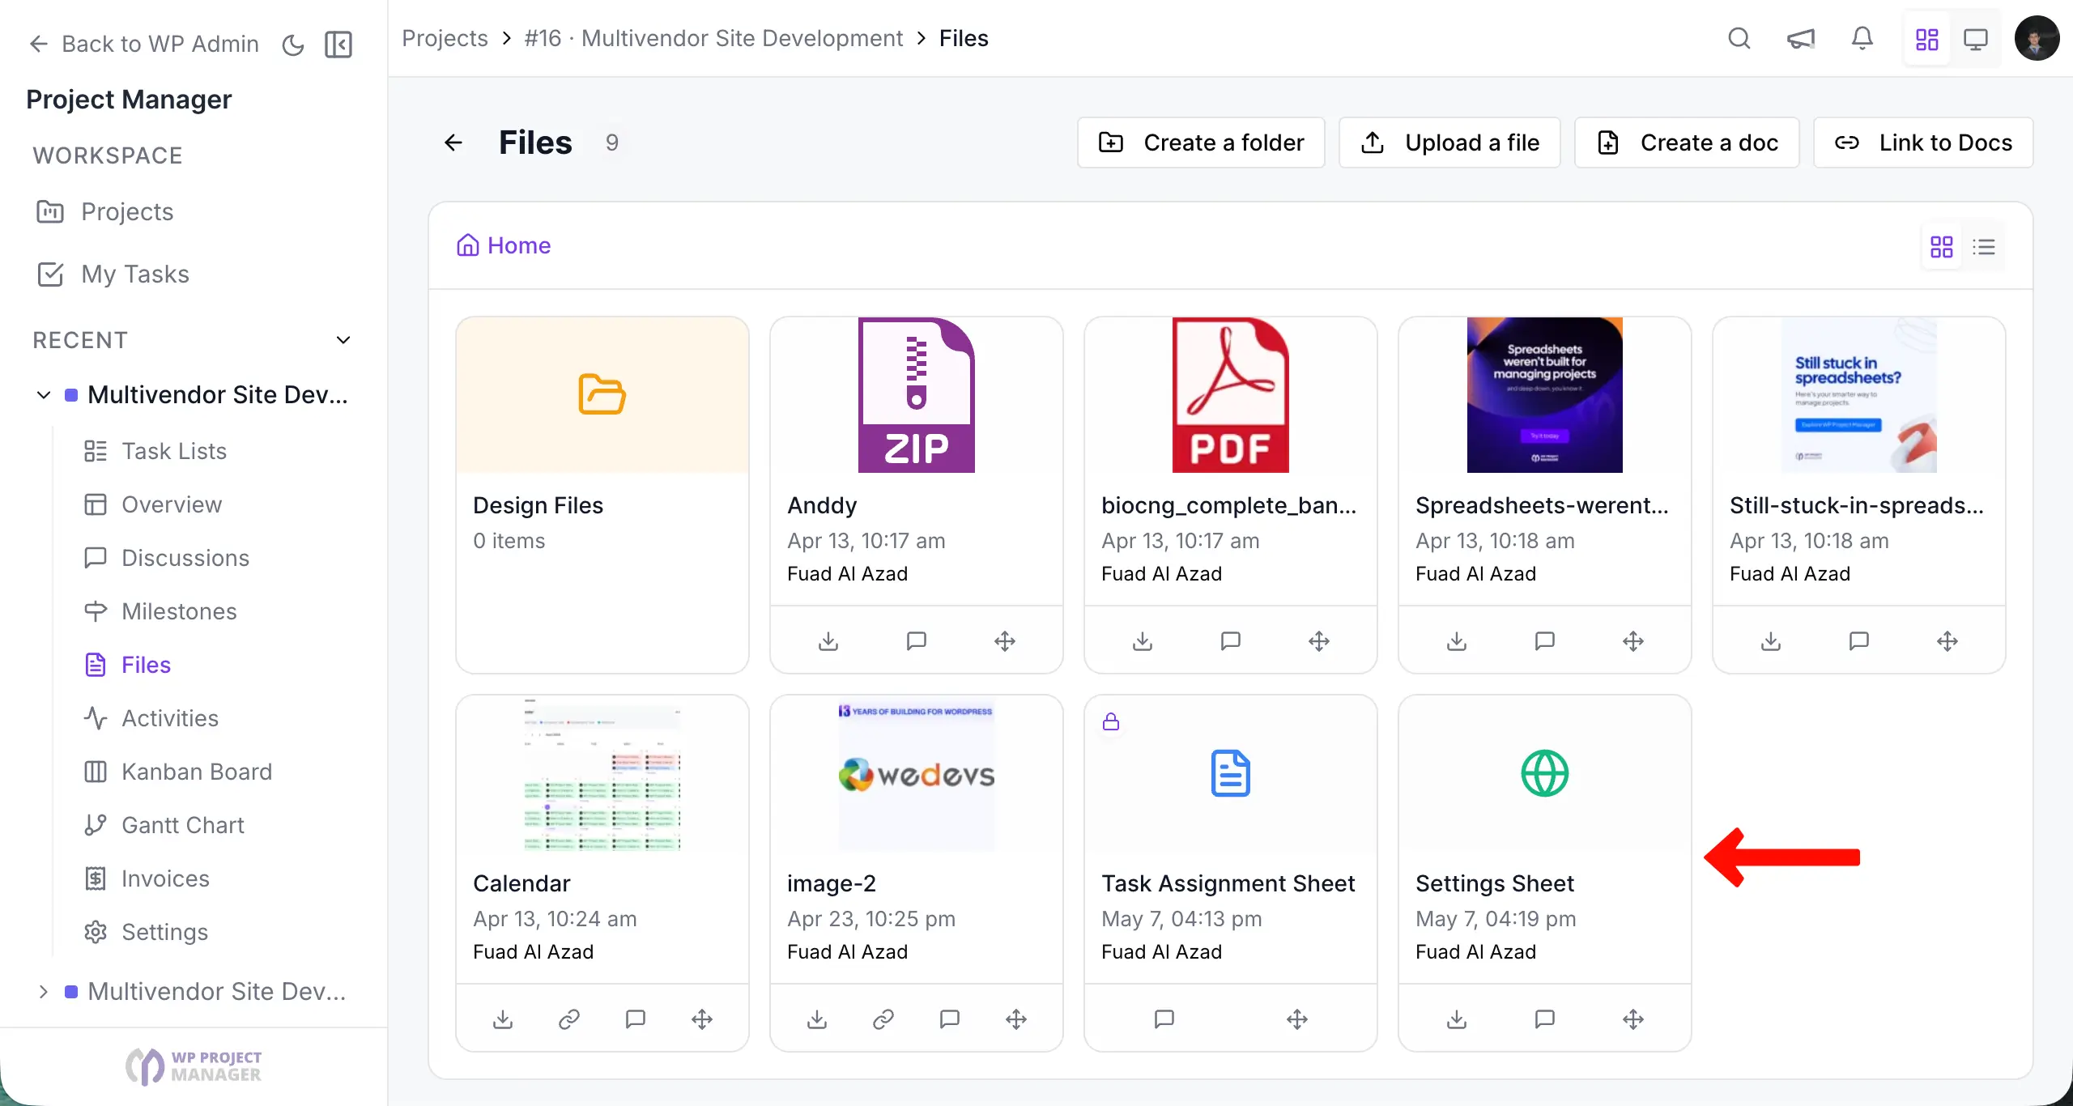
Task: Open Overview menu item
Action: pos(153,504)
